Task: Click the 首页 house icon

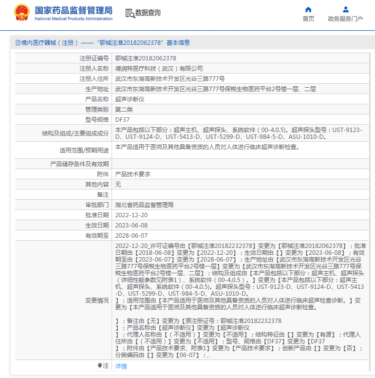Action: pos(308,9)
